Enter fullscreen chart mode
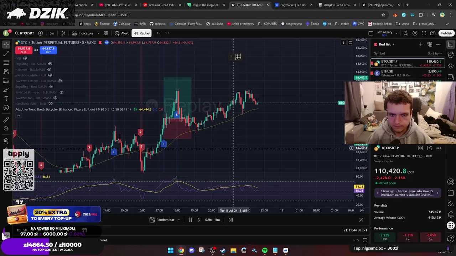The width and height of the screenshot is (456, 256). (x=424, y=33)
